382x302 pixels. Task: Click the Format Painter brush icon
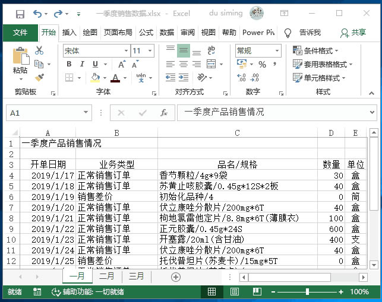39,78
